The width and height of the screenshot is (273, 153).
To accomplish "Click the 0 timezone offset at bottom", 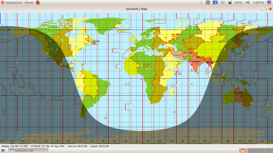I will [136, 141].
